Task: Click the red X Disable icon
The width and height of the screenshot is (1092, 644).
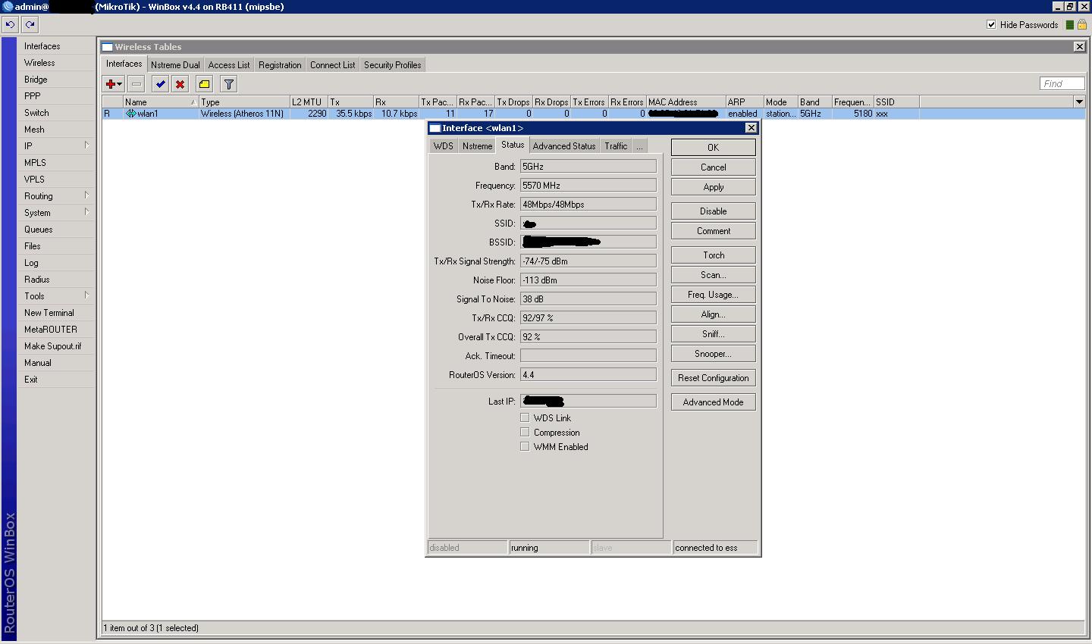Action: [180, 84]
